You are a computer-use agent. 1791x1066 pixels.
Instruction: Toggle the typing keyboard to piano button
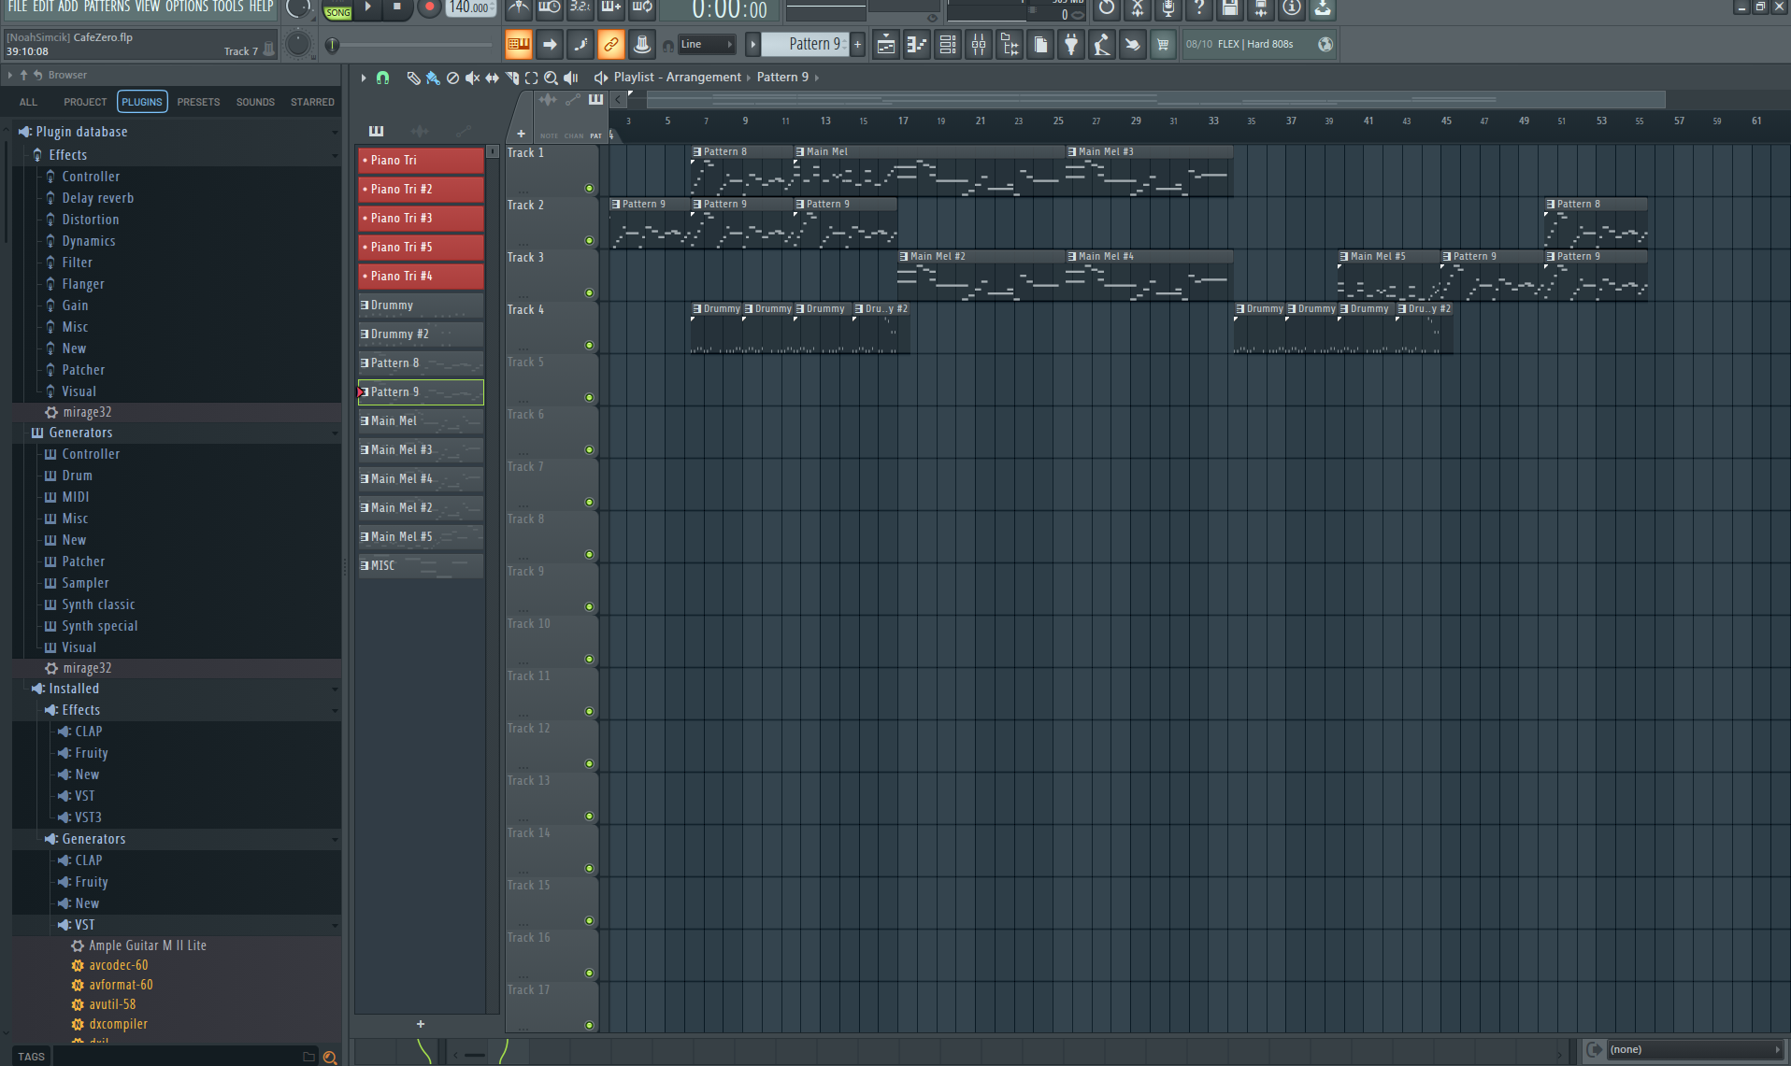coord(518,44)
